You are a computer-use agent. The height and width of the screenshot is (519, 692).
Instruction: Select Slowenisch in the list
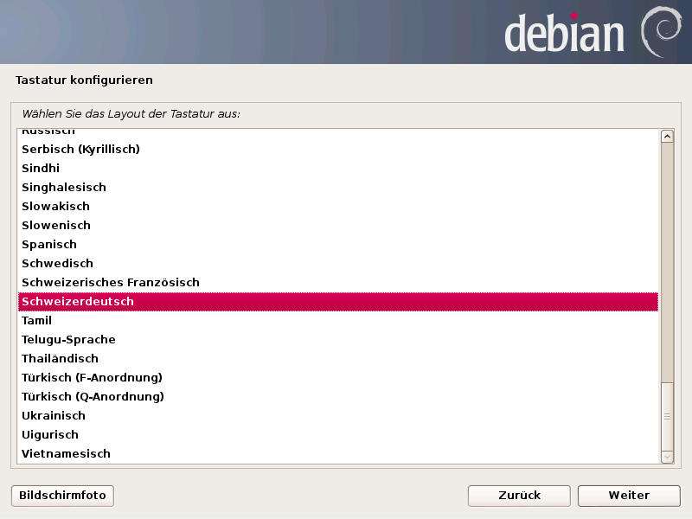pyautogui.click(x=56, y=225)
